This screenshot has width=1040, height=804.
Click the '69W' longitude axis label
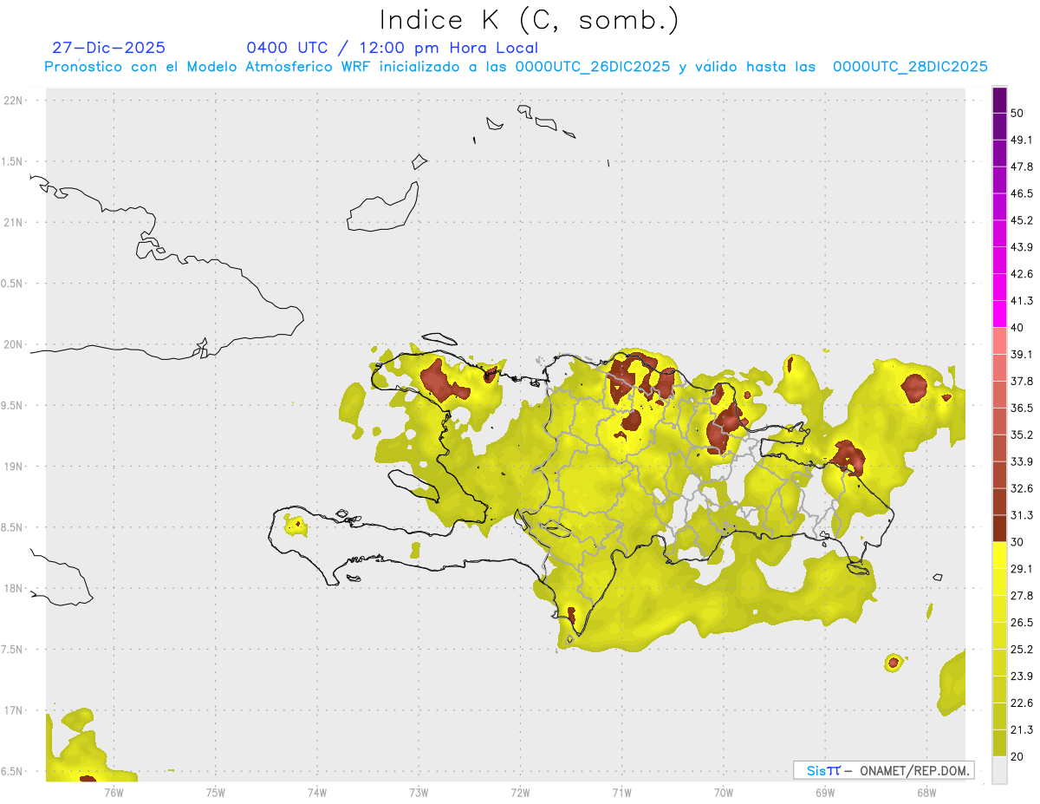pos(825,793)
